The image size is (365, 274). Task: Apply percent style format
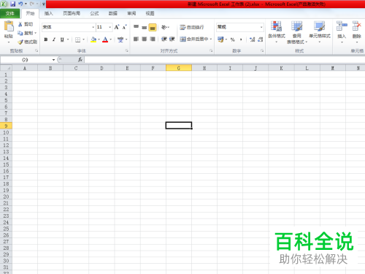(x=233, y=39)
